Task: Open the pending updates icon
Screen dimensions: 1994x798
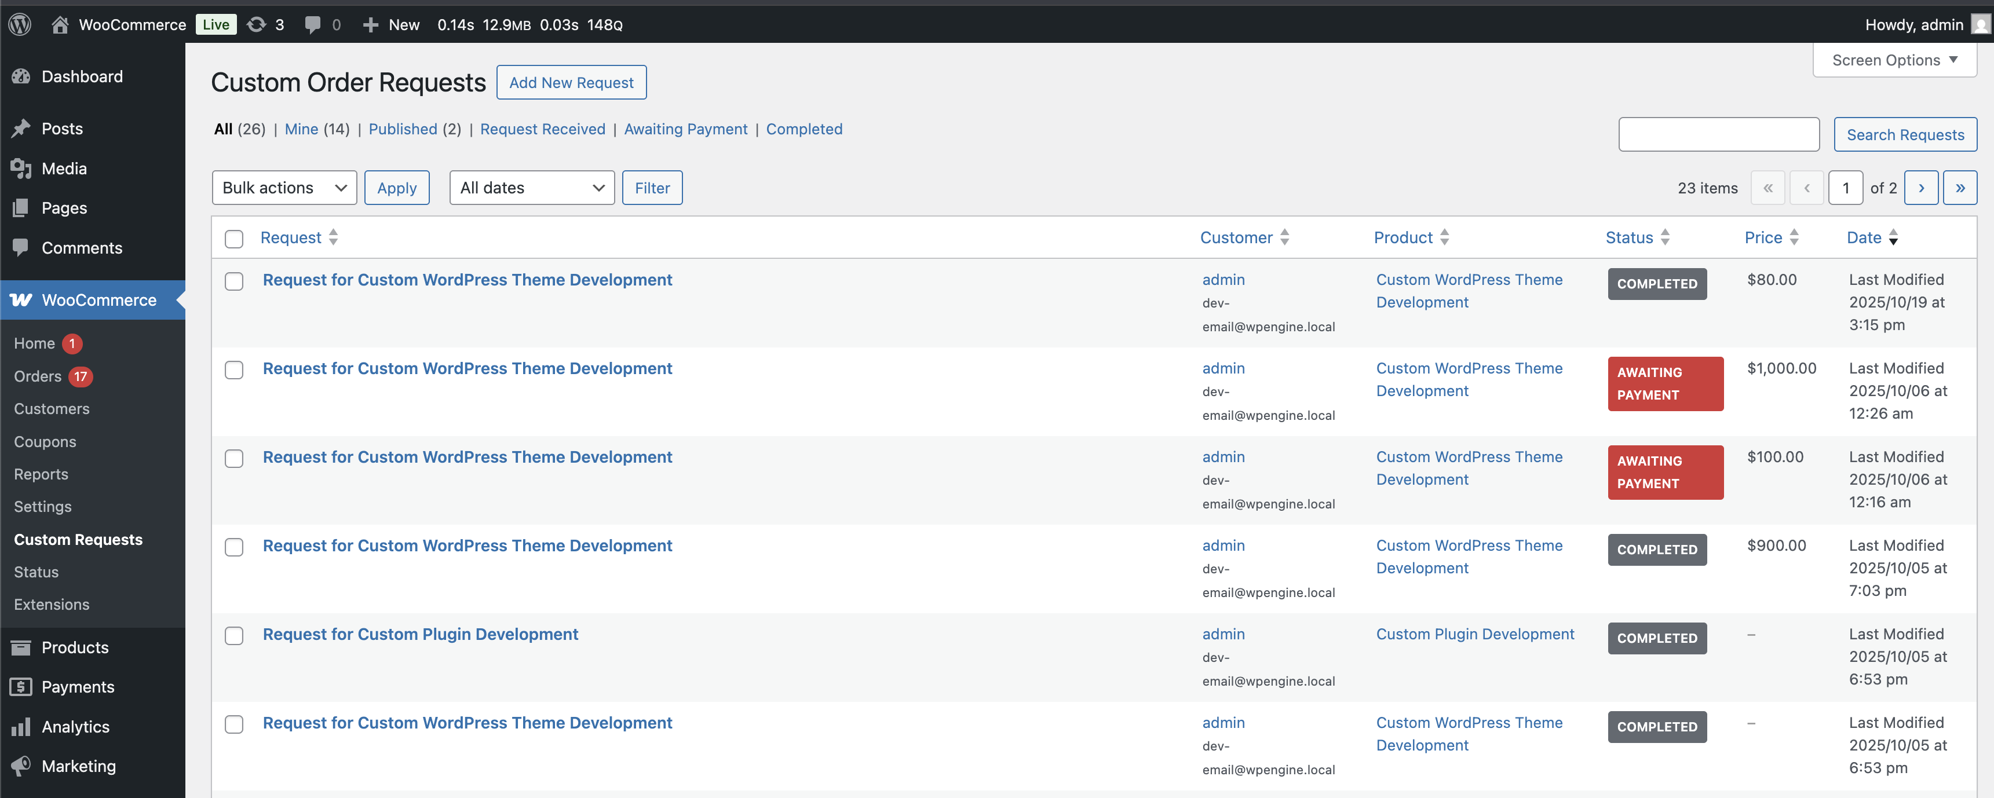Action: pyautogui.click(x=256, y=24)
